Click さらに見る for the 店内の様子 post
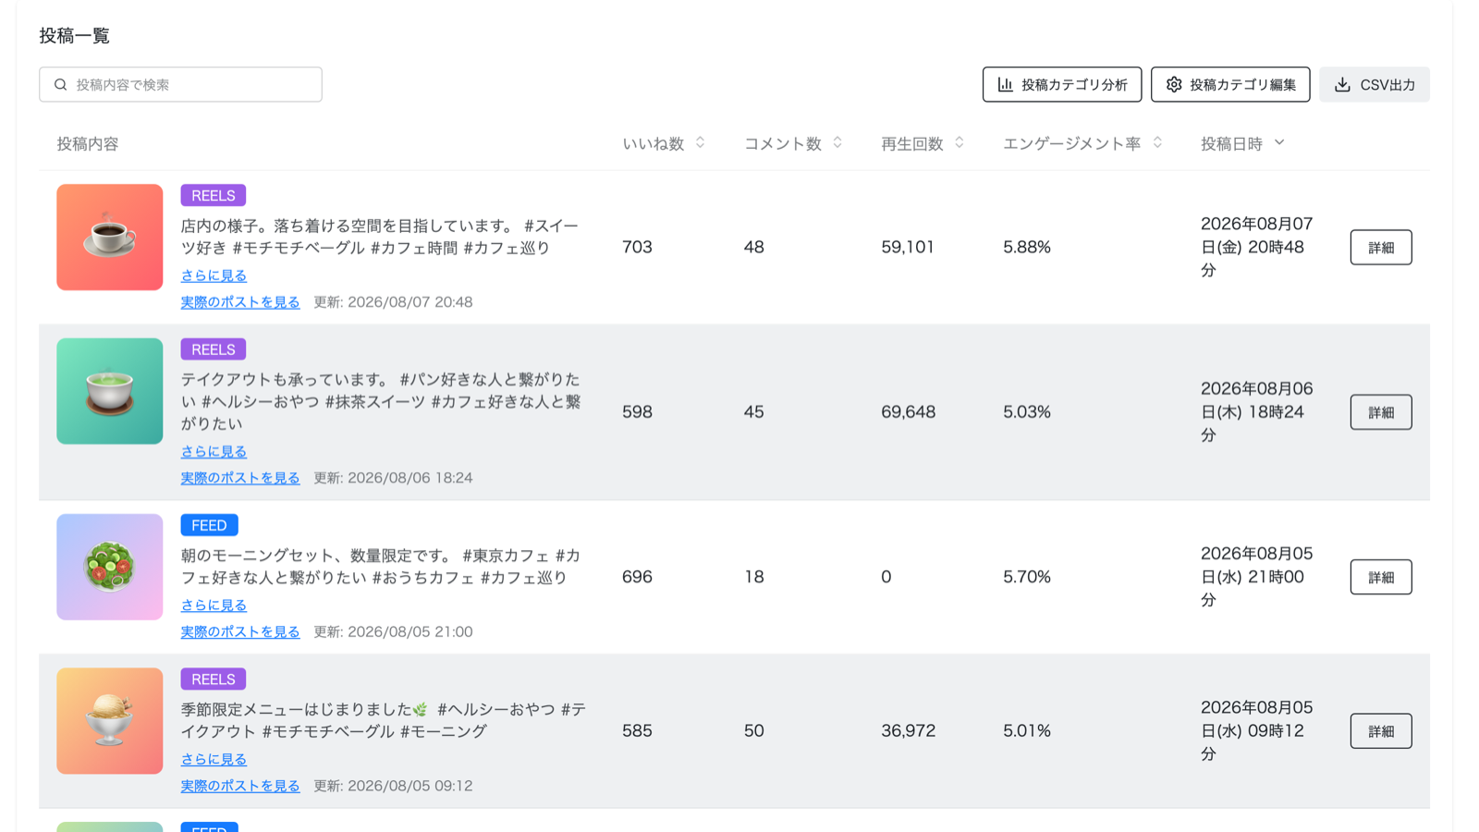The width and height of the screenshot is (1479, 832). click(x=214, y=275)
